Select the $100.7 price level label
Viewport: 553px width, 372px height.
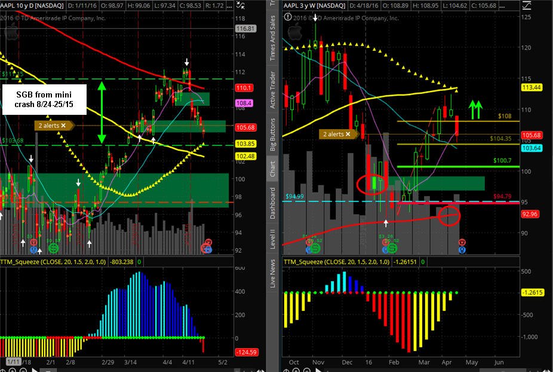coord(502,160)
